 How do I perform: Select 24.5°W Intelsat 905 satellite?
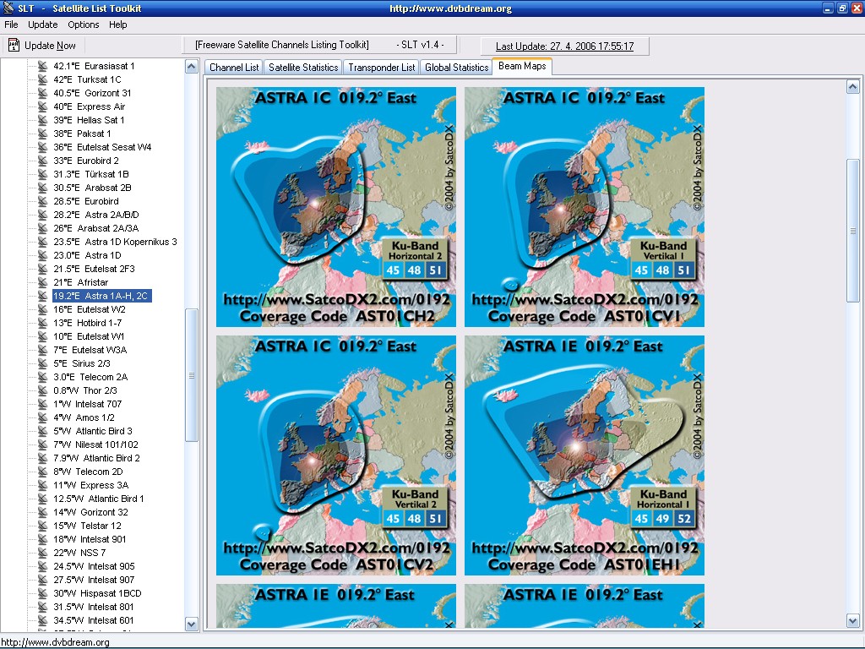coord(94,566)
